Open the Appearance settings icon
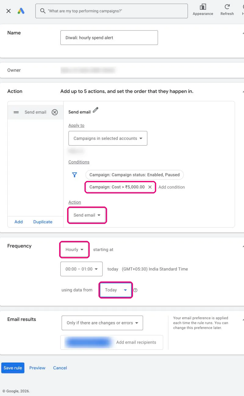This screenshot has width=244, height=396. (x=203, y=7)
